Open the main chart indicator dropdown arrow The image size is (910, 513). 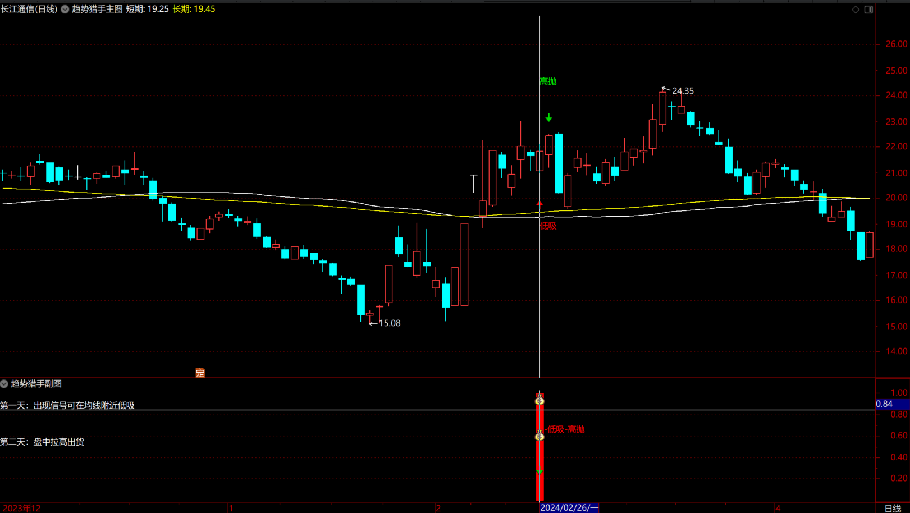tap(65, 9)
